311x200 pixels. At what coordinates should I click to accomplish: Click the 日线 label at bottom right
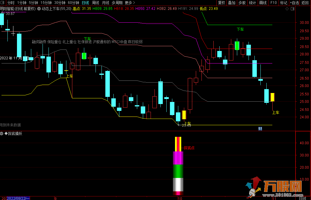(302, 198)
